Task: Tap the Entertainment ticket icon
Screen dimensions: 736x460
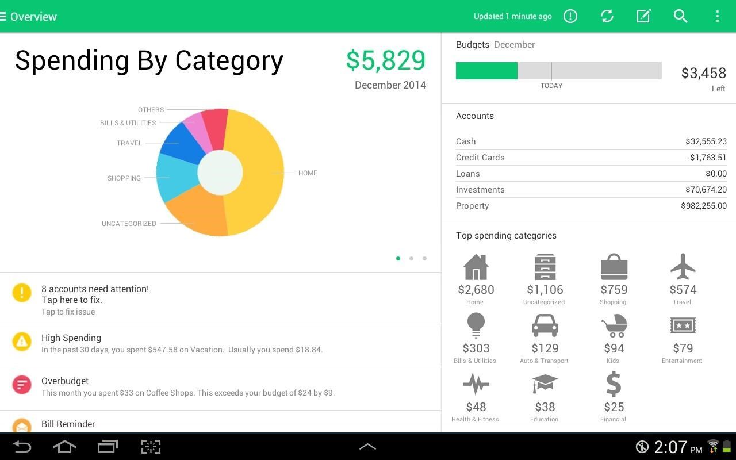Action: point(682,325)
